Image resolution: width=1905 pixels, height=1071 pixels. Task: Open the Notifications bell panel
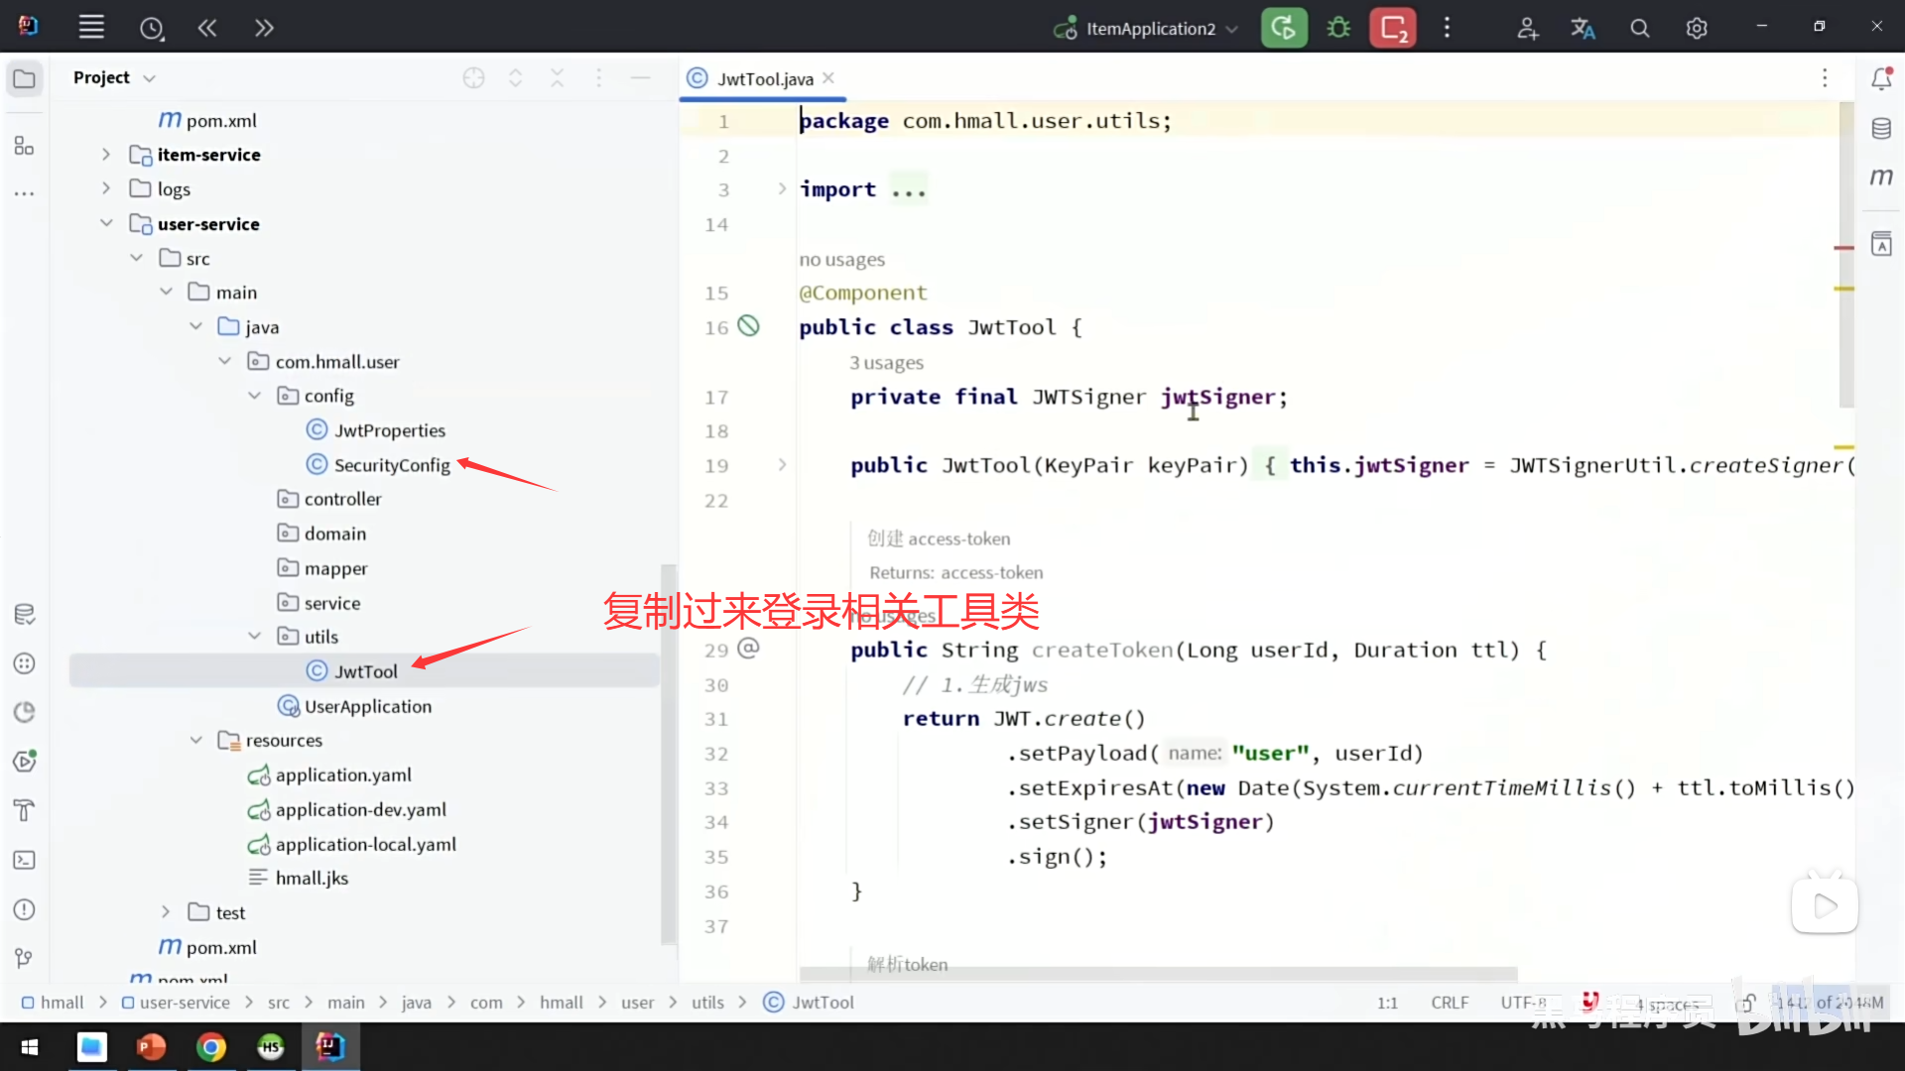coord(1881,78)
